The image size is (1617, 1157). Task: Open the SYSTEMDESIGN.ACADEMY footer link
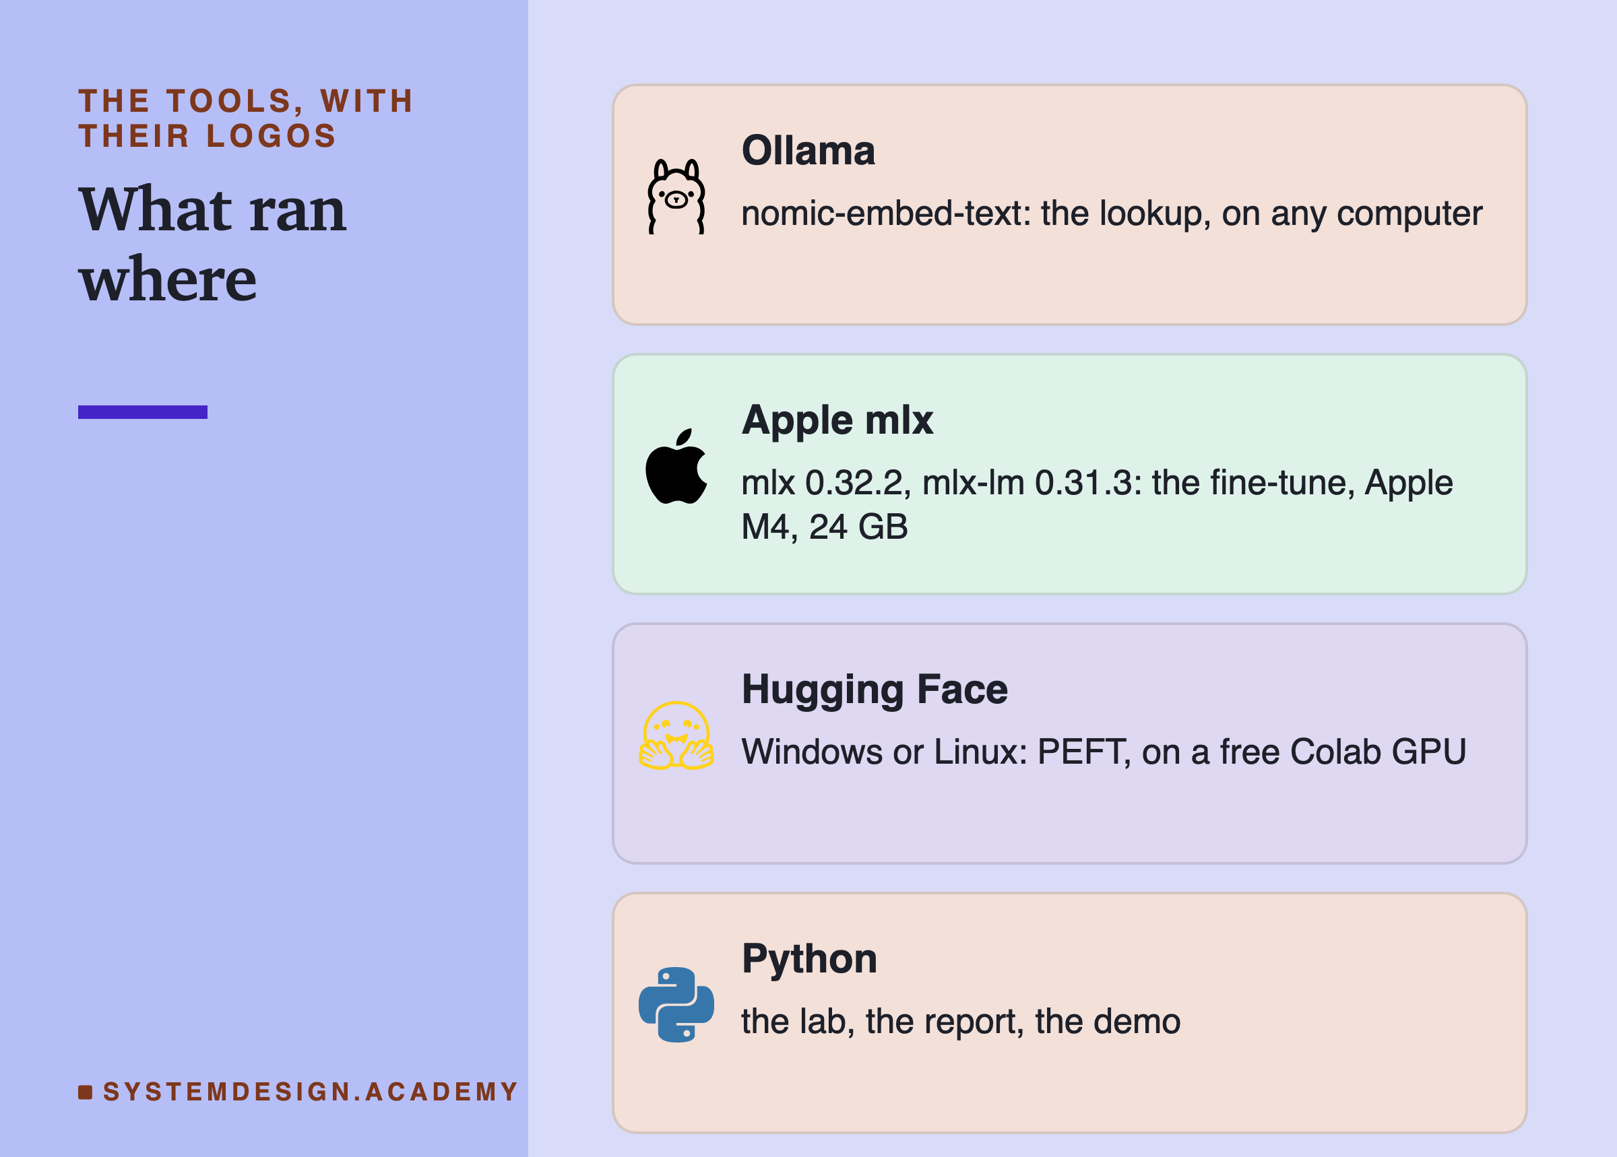[311, 1092]
